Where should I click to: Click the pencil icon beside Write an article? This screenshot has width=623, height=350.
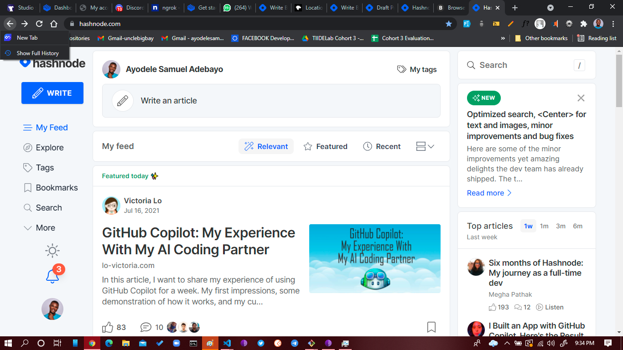[x=123, y=101]
